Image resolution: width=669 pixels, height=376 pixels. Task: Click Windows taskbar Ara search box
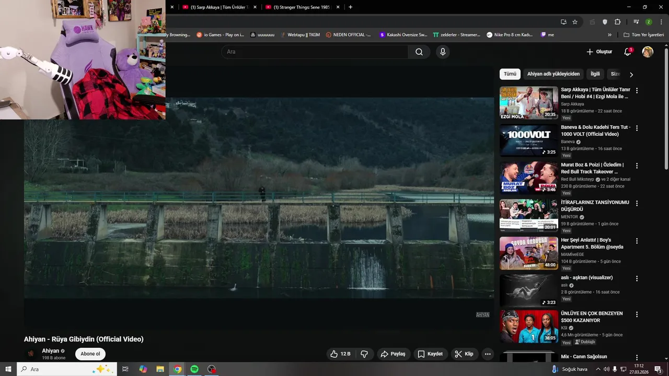click(67, 369)
